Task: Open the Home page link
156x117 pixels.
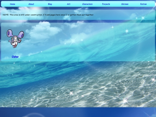Action: click(x=12, y=4)
